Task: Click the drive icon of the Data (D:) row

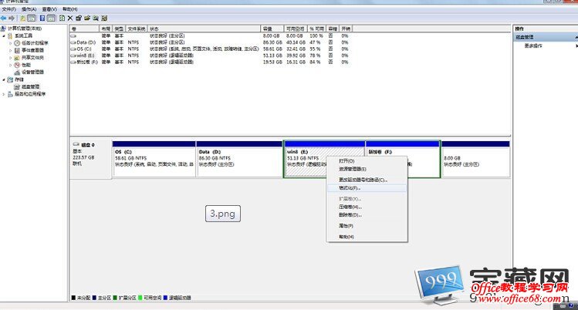Action: coord(73,42)
